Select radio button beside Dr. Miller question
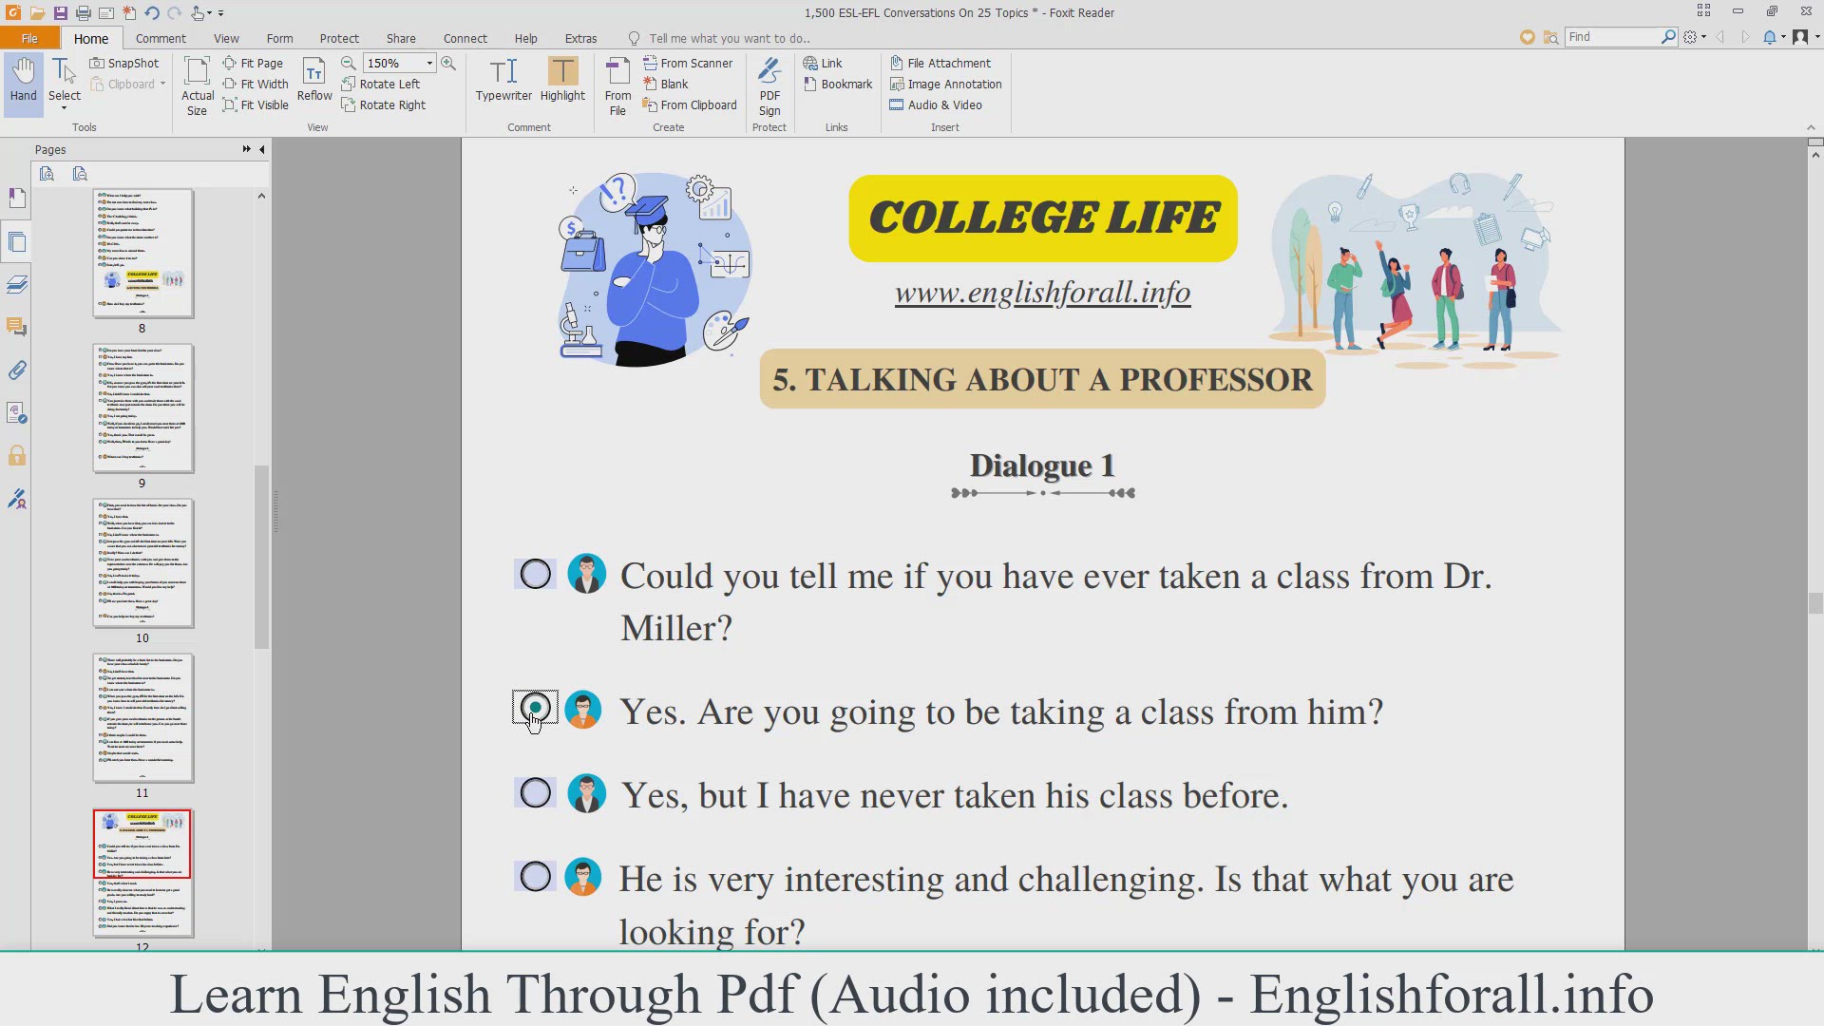Viewport: 1824px width, 1026px height. click(536, 574)
